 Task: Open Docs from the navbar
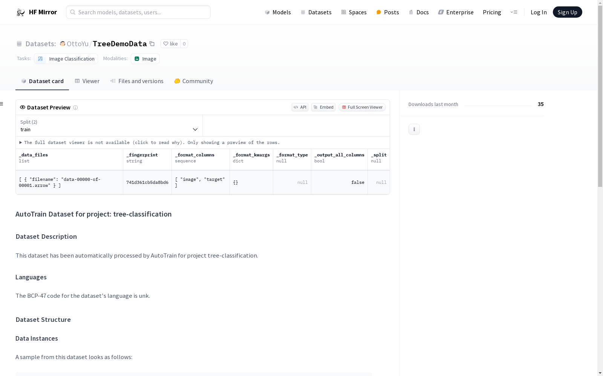click(x=419, y=12)
